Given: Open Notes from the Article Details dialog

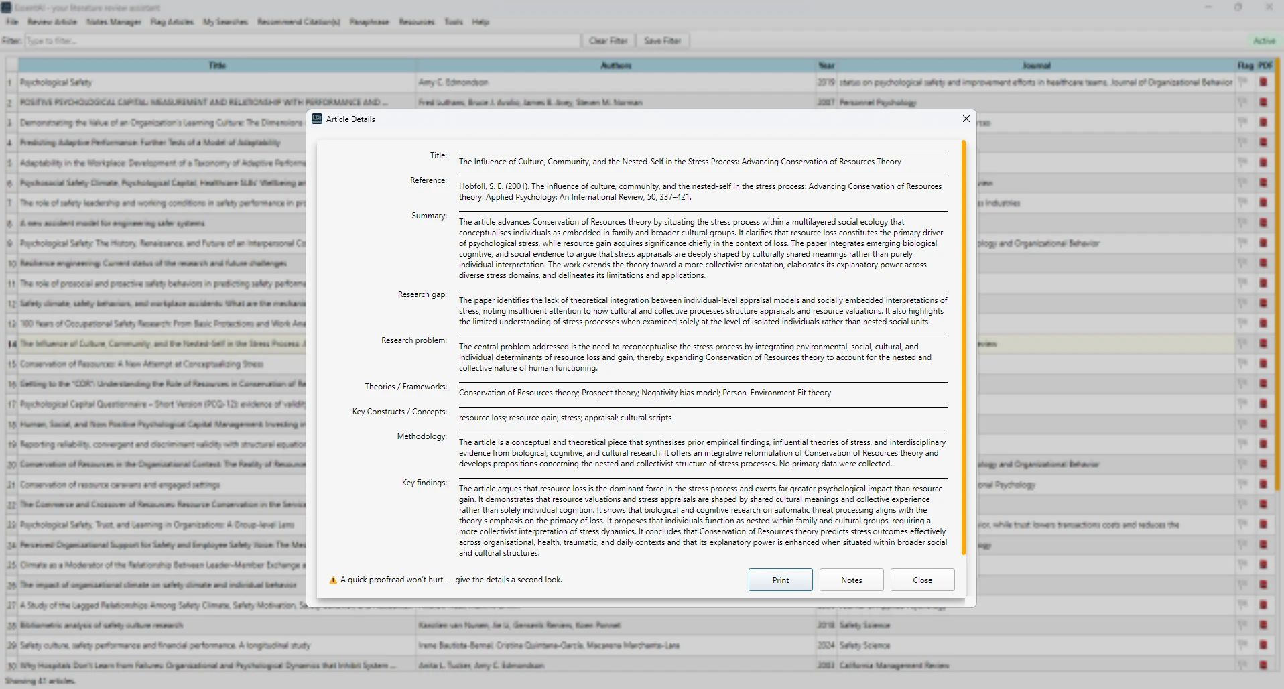Looking at the screenshot, I should click(851, 580).
